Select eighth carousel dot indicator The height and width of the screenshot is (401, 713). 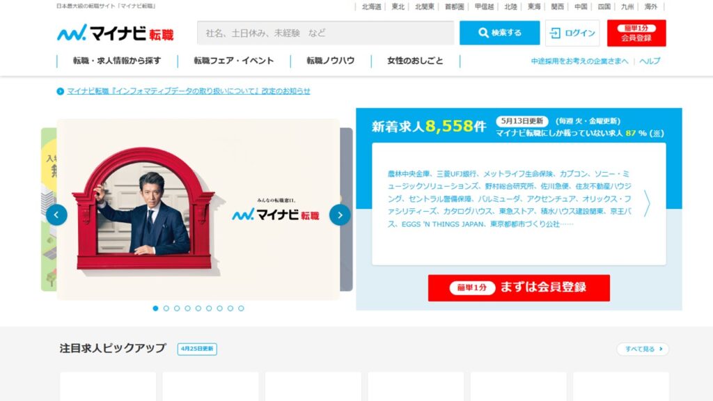click(x=230, y=308)
